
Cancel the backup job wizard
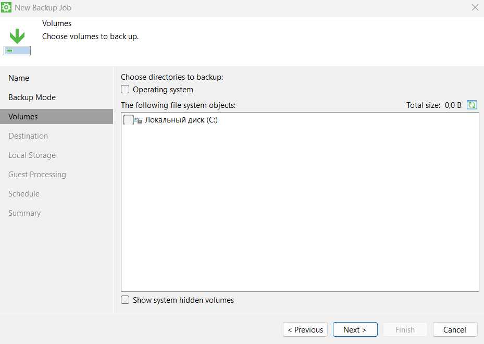pyautogui.click(x=454, y=329)
